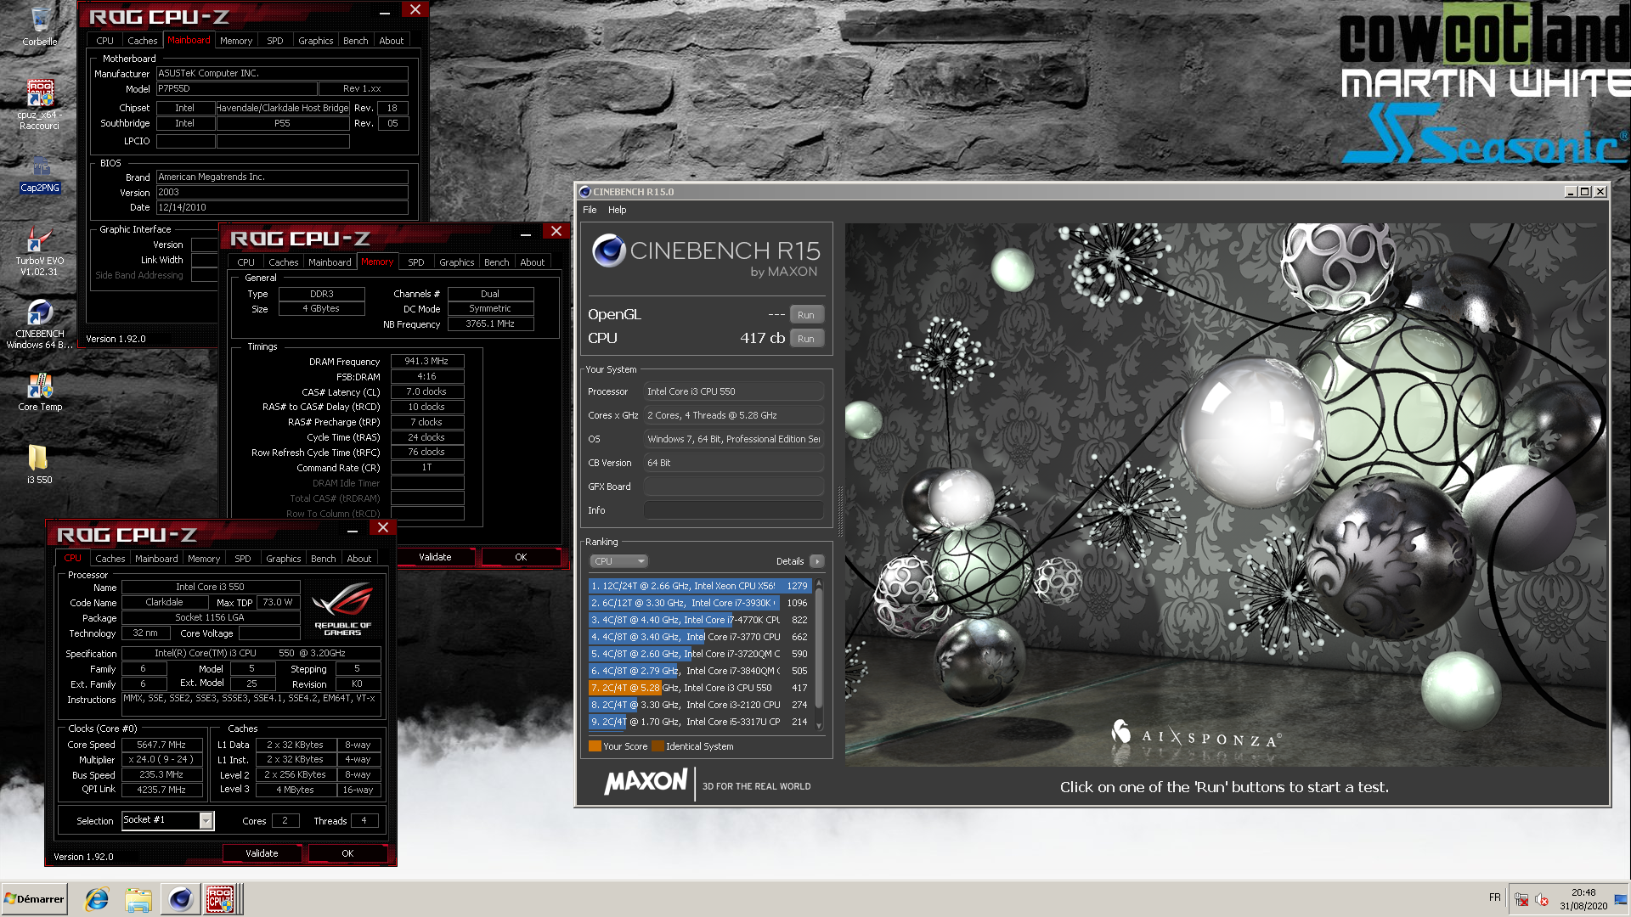Minimize the Mainboard CPU-Z window
This screenshot has width=1631, height=917.
pos(385,13)
